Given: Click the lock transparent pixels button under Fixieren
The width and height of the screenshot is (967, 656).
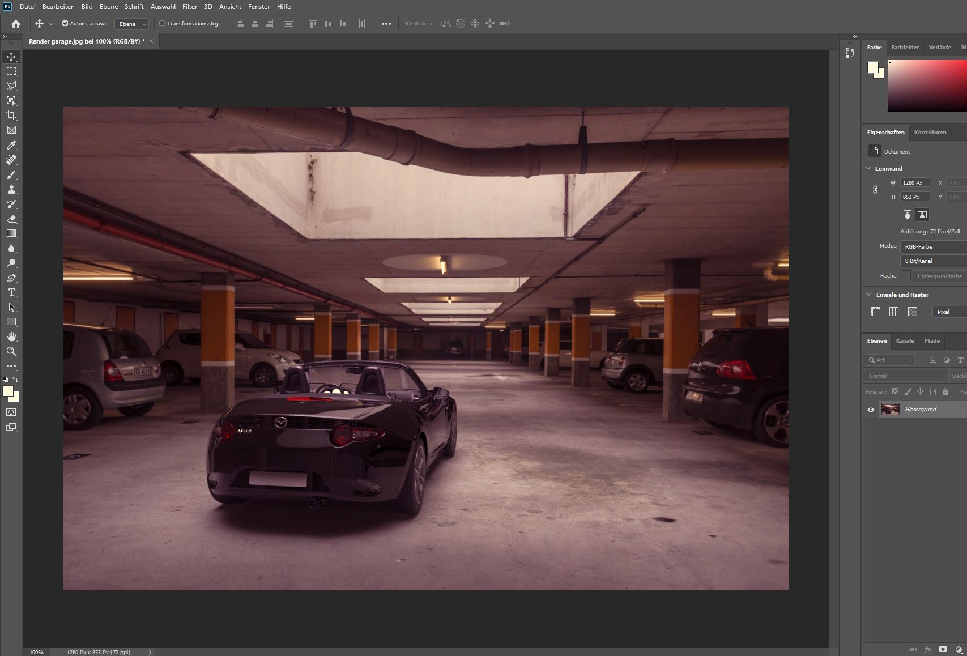Looking at the screenshot, I should (x=895, y=391).
